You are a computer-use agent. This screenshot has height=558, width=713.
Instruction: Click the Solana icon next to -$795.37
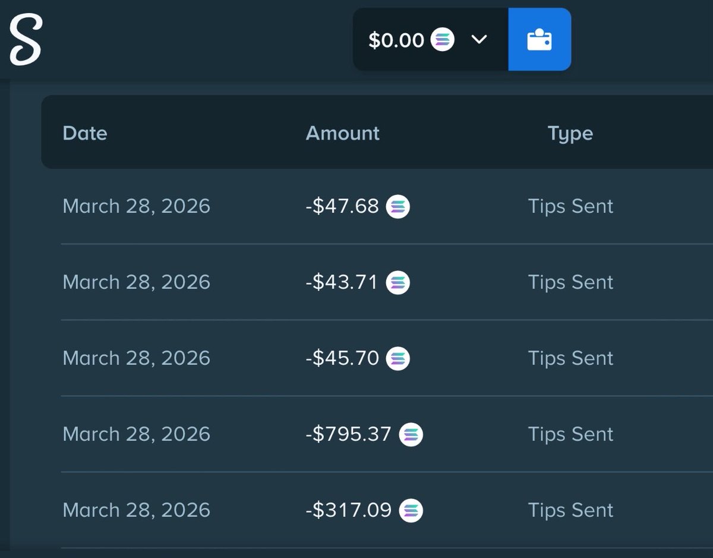pyautogui.click(x=411, y=435)
